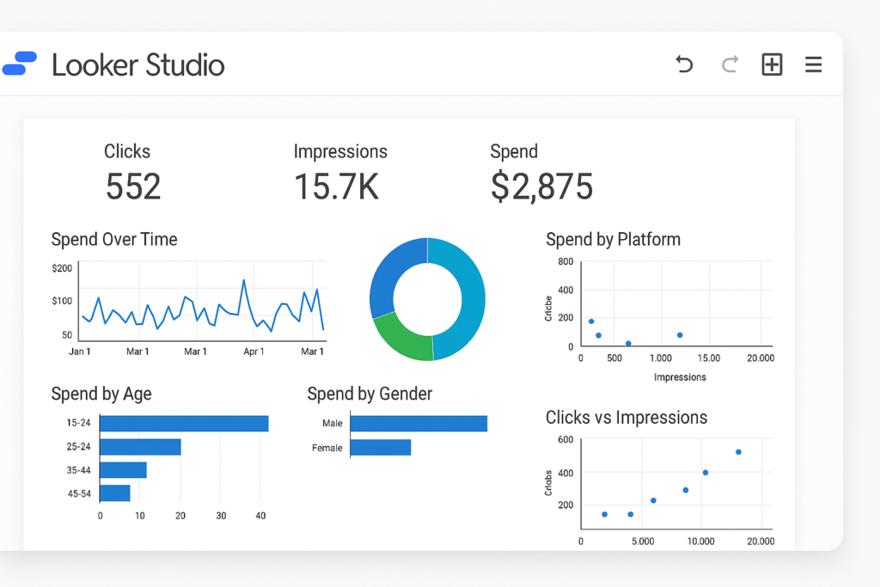Image resolution: width=880 pixels, height=587 pixels.
Task: Click the green donut chart segment
Action: [402, 338]
